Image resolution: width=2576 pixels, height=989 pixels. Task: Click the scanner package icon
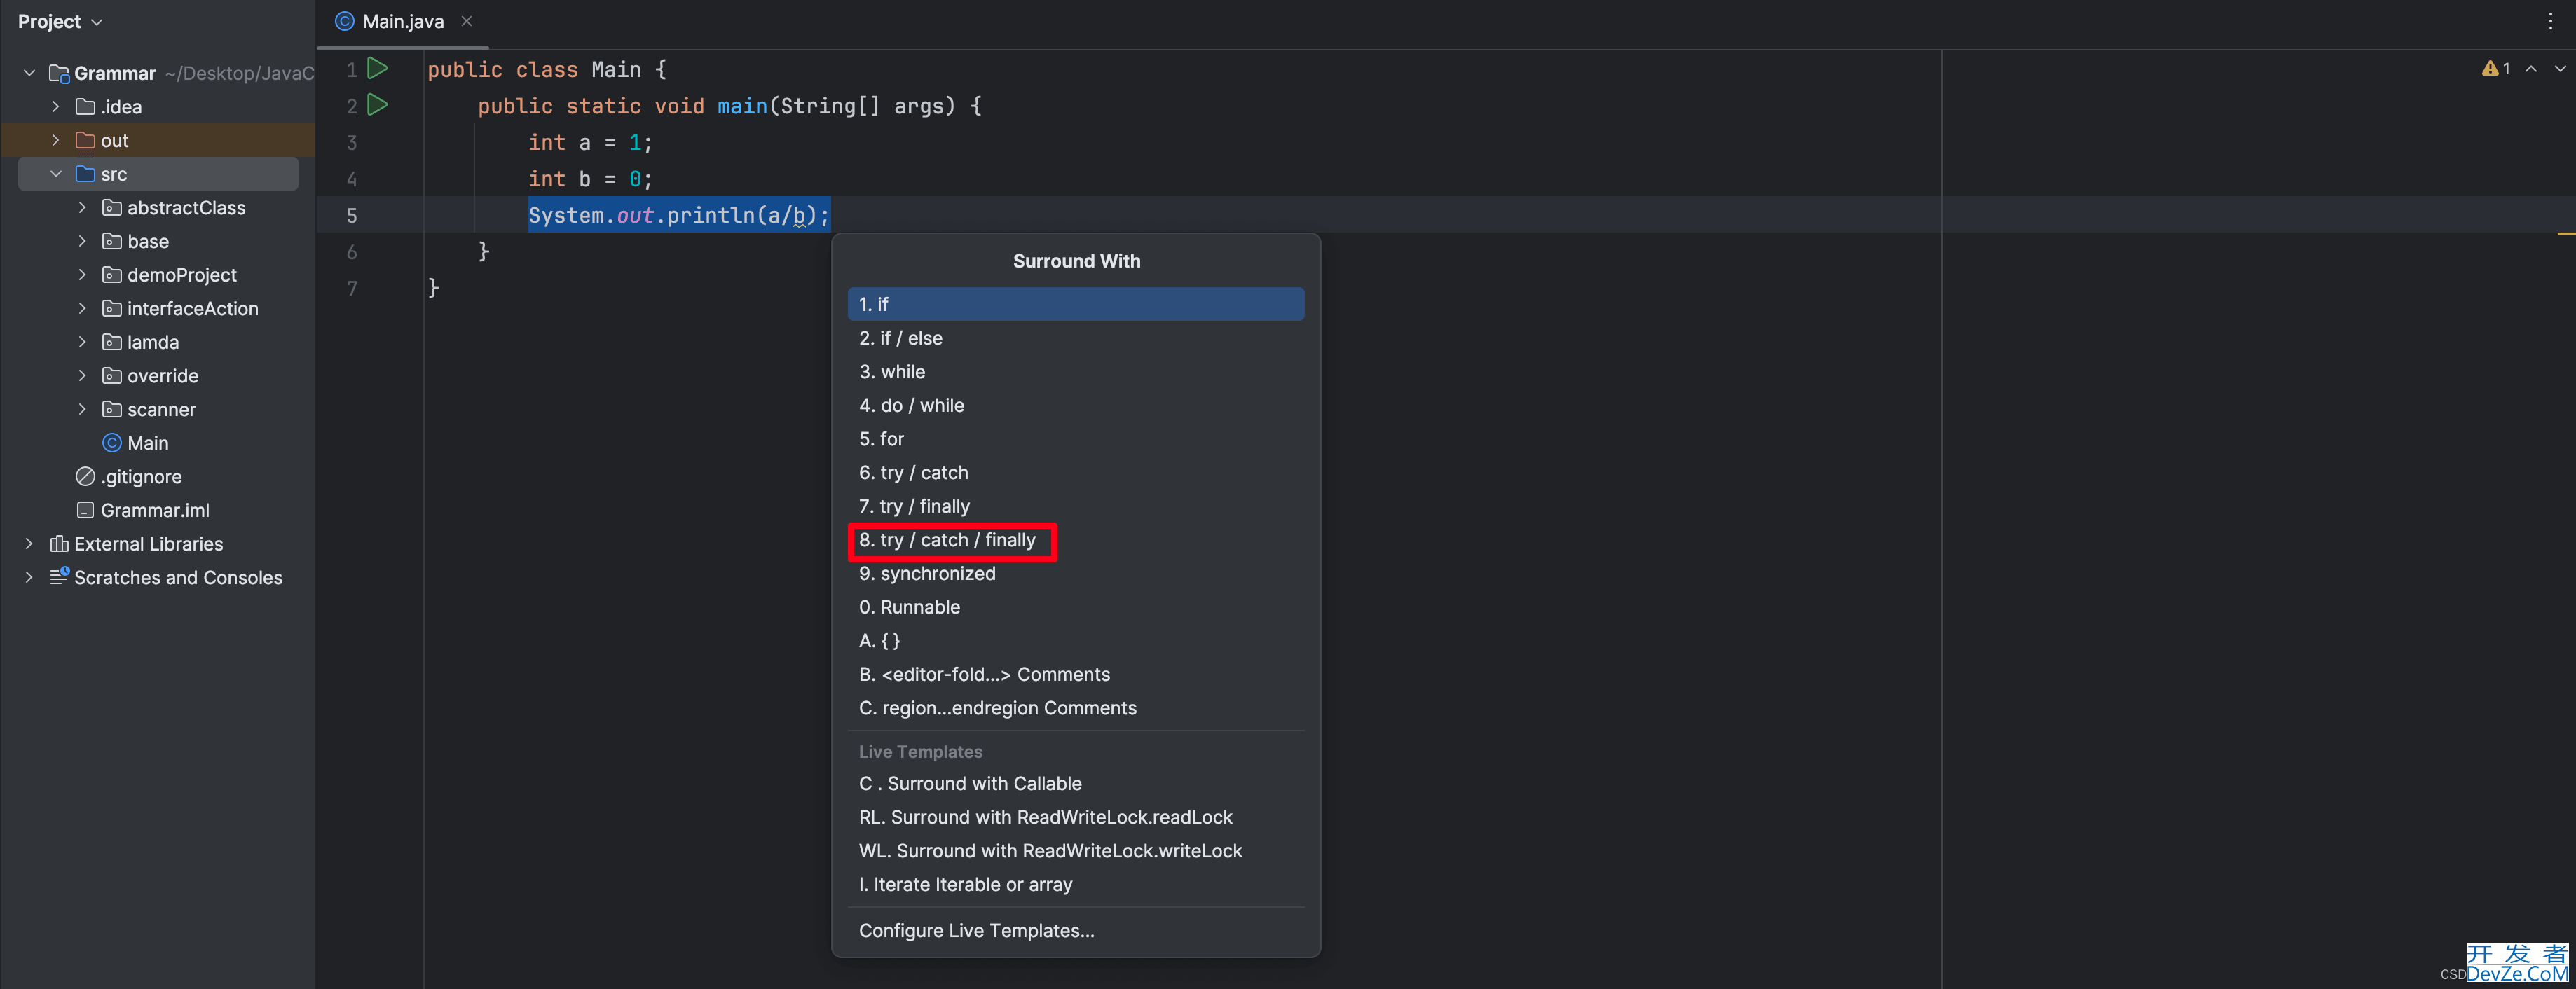click(x=112, y=410)
